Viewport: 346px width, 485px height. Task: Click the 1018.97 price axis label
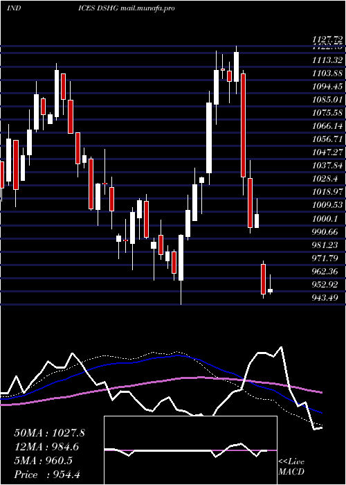click(x=327, y=192)
